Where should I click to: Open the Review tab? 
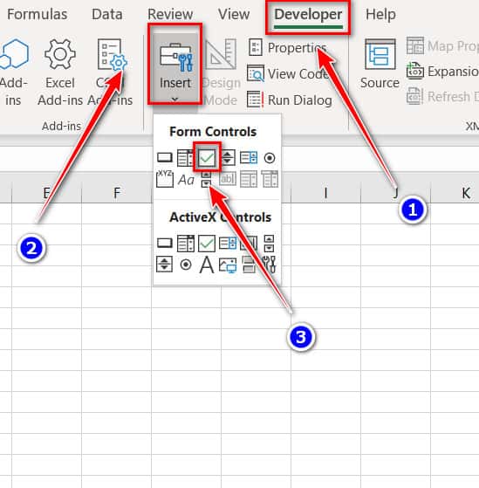click(x=170, y=14)
